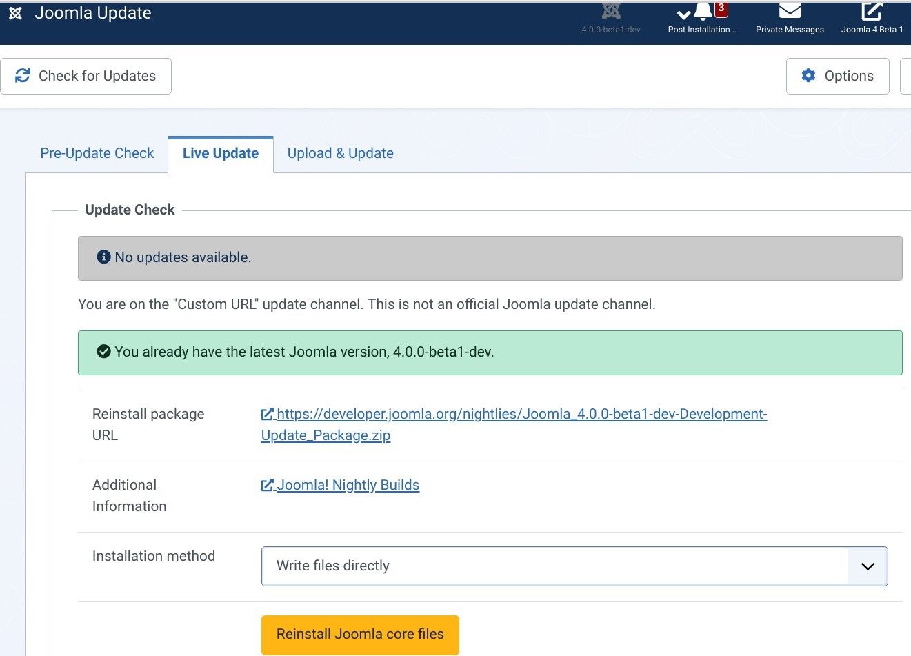
Task: Open the Joomla! Nightly Builds link
Action: 340,485
